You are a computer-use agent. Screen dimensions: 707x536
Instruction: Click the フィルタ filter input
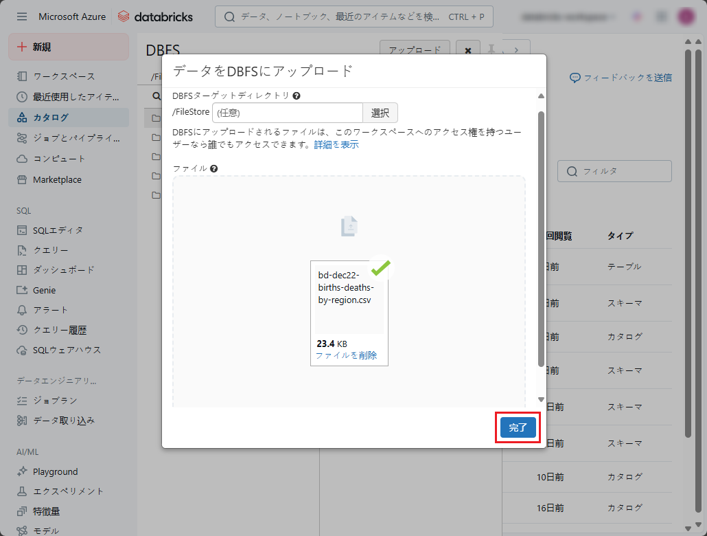614,171
